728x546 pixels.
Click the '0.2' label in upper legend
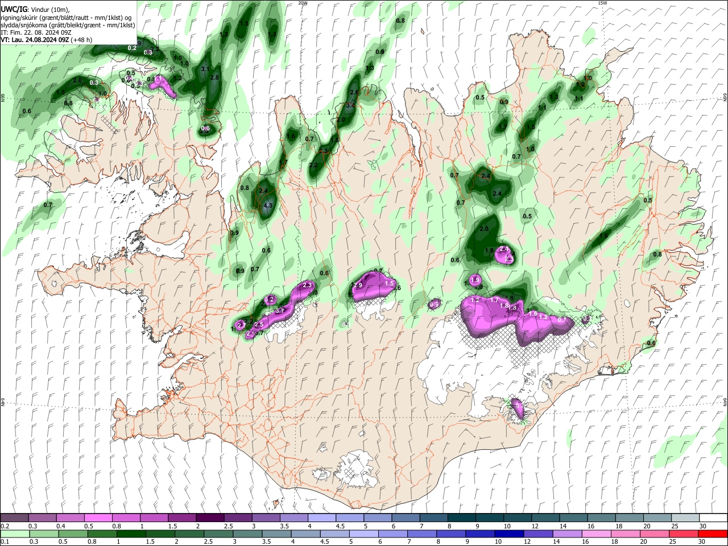click(5, 526)
